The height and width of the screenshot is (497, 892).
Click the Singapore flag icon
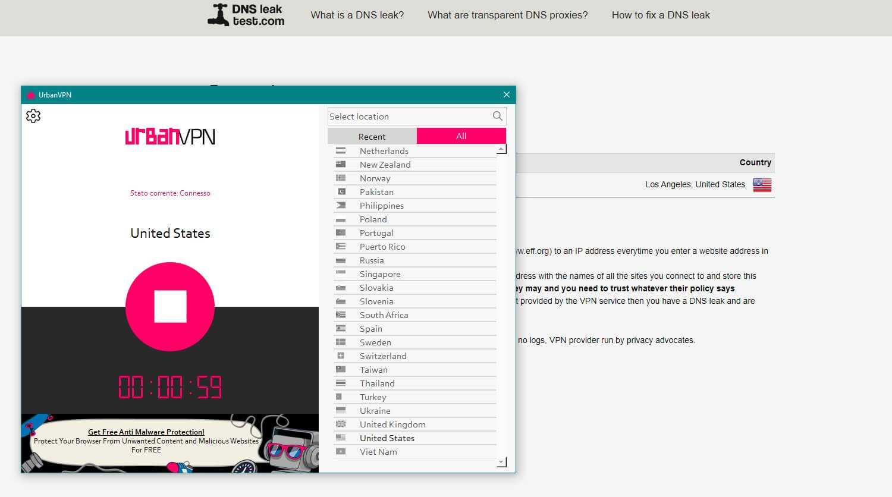[341, 274]
